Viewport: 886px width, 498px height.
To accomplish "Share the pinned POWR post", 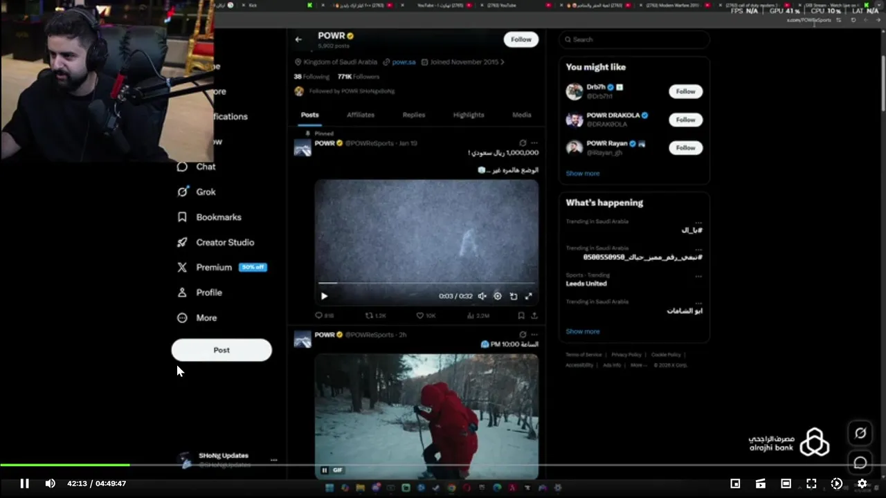I will pyautogui.click(x=534, y=315).
